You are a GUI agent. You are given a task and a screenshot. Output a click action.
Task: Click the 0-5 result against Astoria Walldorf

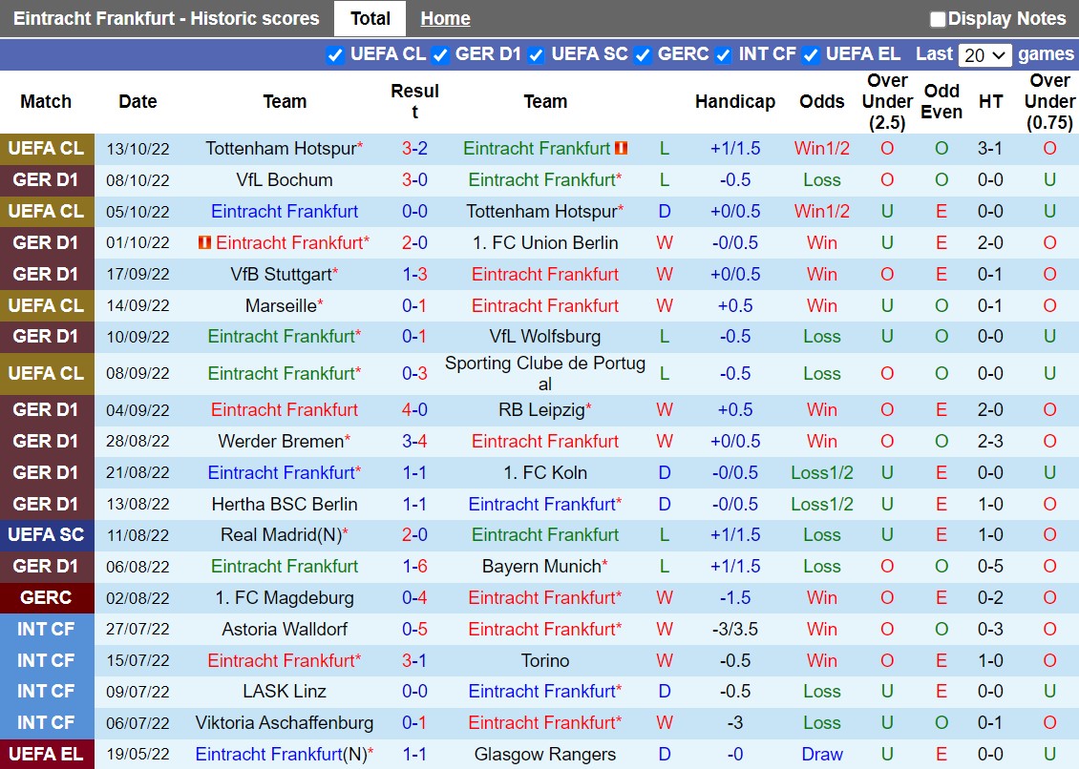click(x=414, y=629)
